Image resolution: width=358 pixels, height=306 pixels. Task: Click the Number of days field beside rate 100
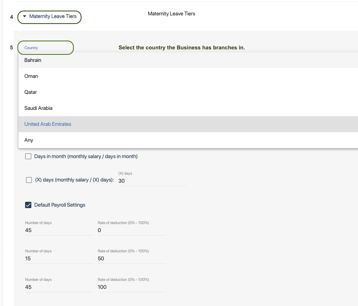(x=59, y=287)
